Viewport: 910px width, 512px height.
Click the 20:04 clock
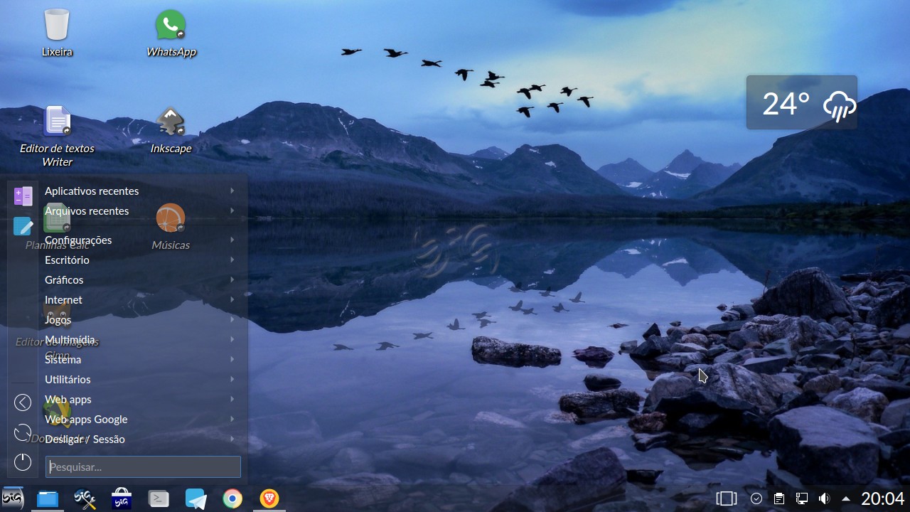click(x=882, y=498)
